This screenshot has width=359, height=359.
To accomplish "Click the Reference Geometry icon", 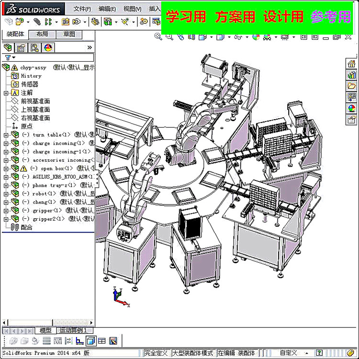I will point(125,22).
